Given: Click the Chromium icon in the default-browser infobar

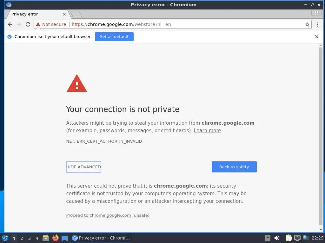Looking at the screenshot, I should pyautogui.click(x=9, y=37).
